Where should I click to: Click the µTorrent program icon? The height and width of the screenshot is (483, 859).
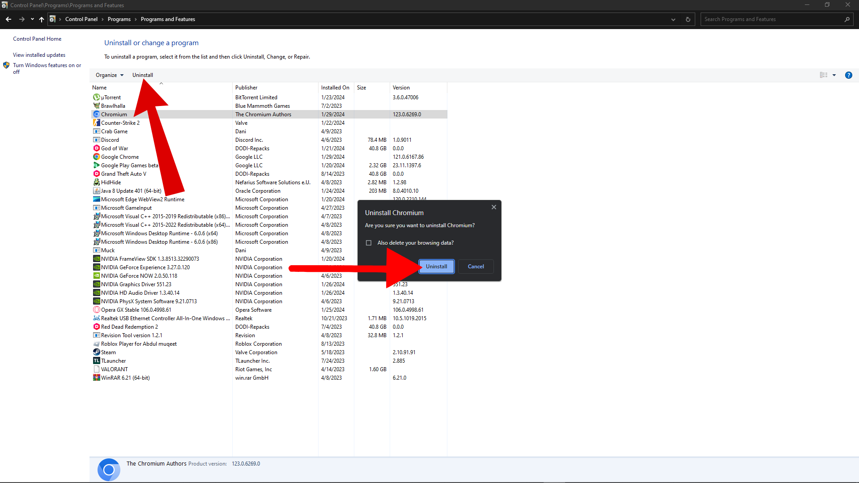pos(96,97)
